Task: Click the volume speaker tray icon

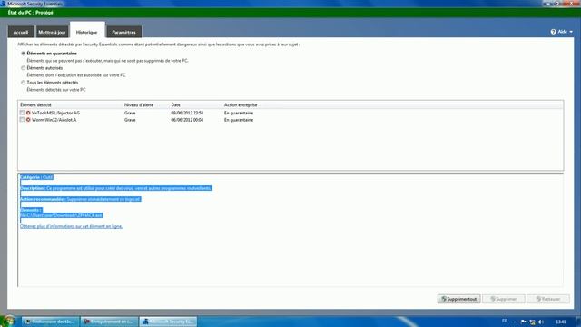Action: pos(541,322)
